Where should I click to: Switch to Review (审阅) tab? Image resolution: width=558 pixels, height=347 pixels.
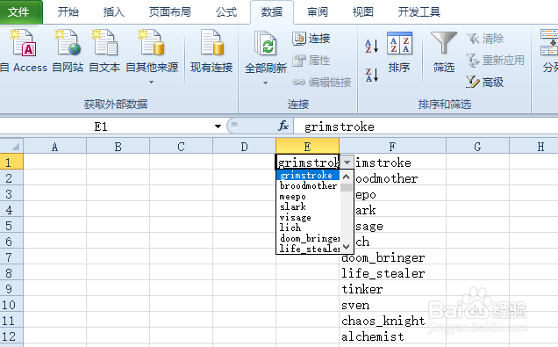pyautogui.click(x=318, y=12)
